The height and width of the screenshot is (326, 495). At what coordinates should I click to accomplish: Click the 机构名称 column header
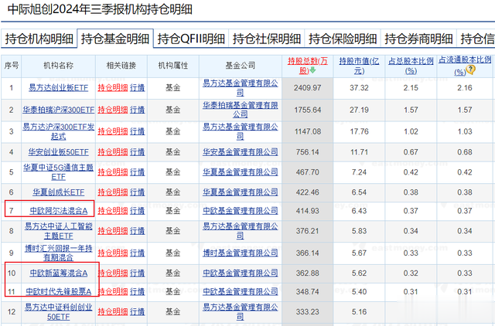pos(59,66)
